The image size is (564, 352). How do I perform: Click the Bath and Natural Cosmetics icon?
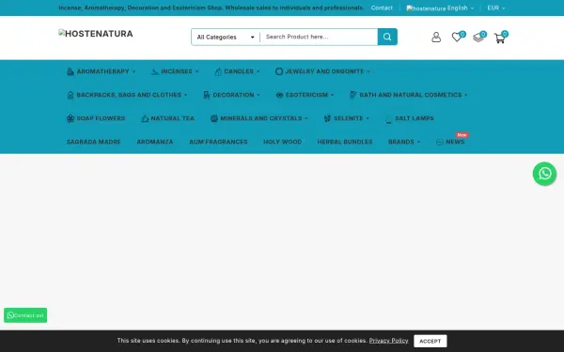[x=352, y=95]
